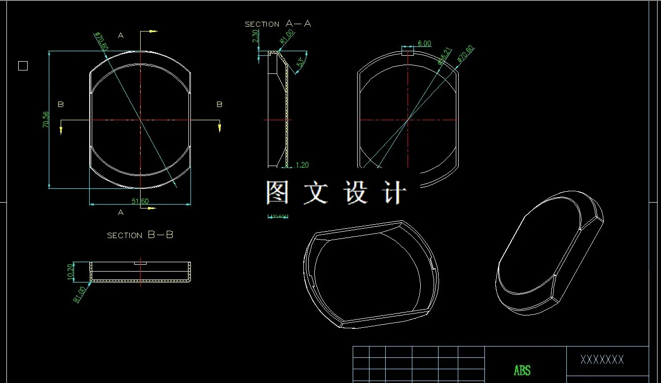The width and height of the screenshot is (661, 383).
Task: Click the 10.20 dimension in section B-B
Action: pos(71,269)
